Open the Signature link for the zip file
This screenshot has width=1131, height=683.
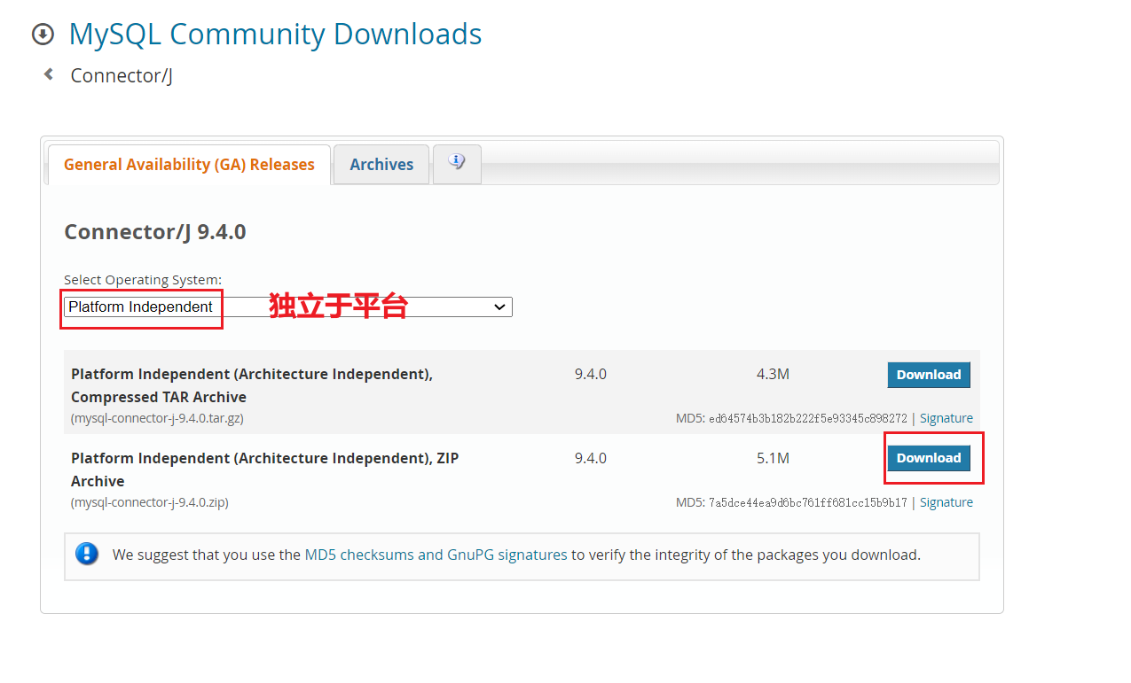(946, 502)
